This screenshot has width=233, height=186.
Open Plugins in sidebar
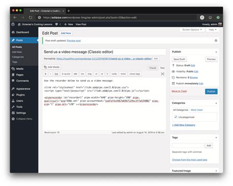24,95
